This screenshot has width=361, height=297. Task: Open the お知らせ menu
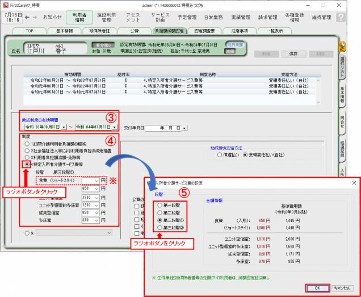[x=52, y=18]
